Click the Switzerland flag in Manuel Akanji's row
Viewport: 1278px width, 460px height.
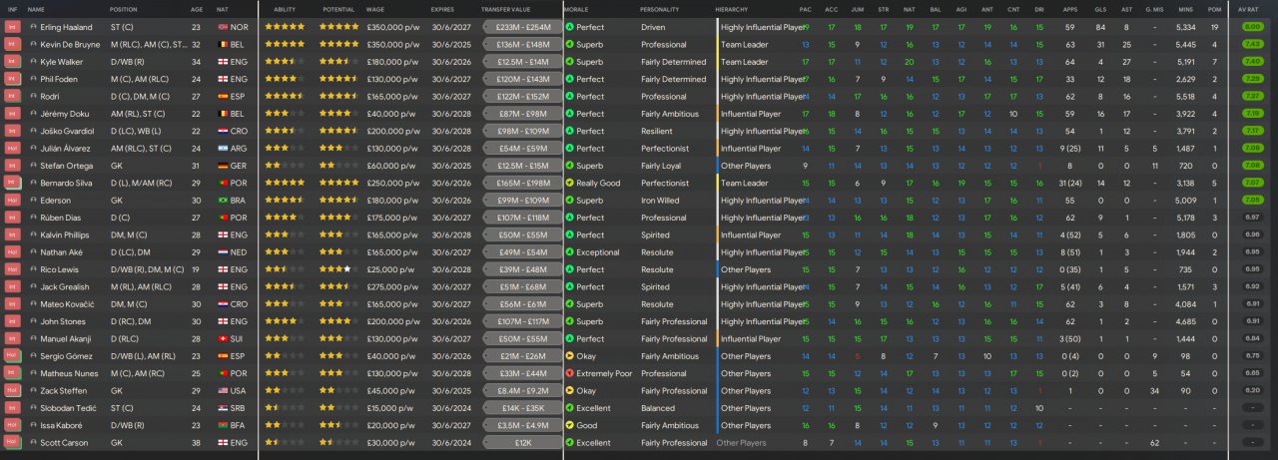223,339
